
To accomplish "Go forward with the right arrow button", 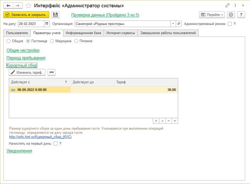I will tap(18, 6).
